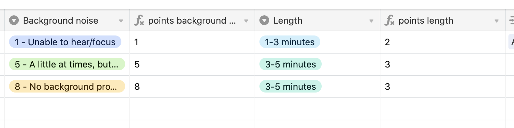Open the points length column dropdown arrow

[497, 21]
